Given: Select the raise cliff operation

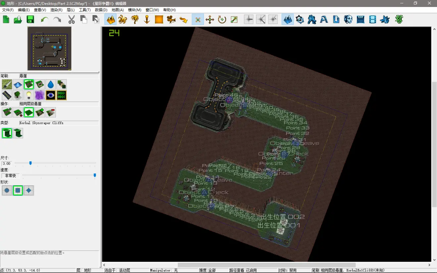Looking at the screenshot, I should click(x=7, y=113).
